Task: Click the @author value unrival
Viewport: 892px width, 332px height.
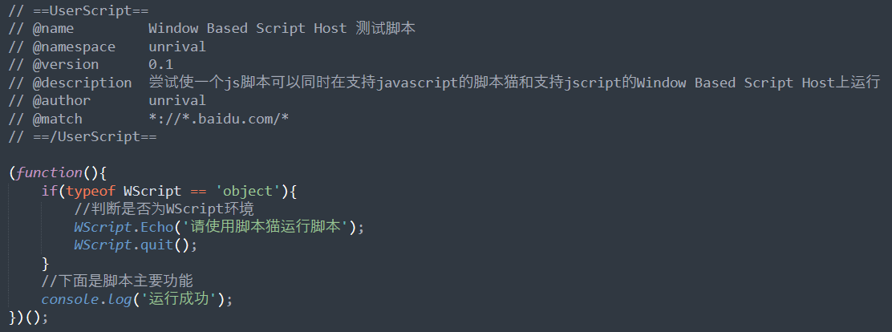Action: pos(177,100)
